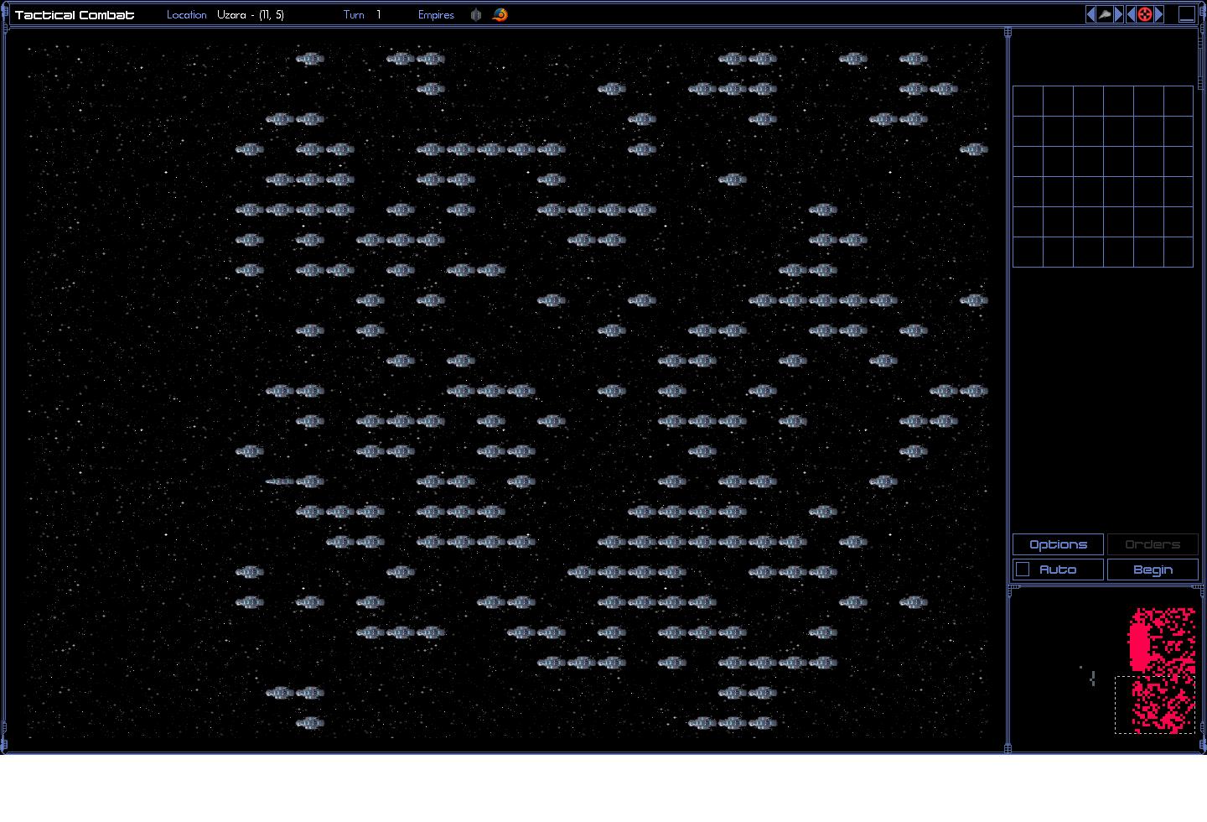Open the Options menu
This screenshot has width=1207, height=822.
point(1058,544)
